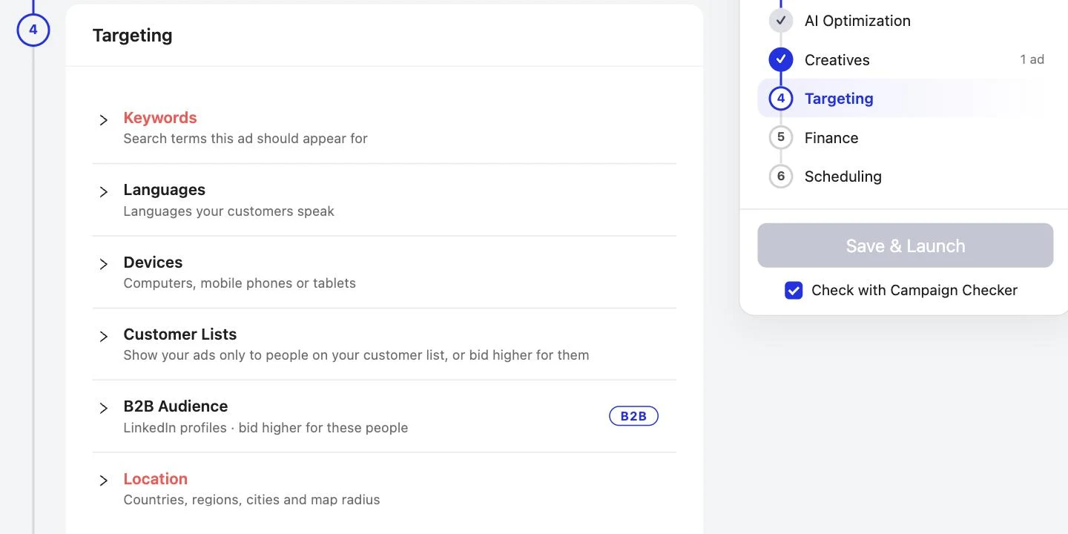Click the step 5 circle icon
The image size is (1068, 534).
click(781, 137)
